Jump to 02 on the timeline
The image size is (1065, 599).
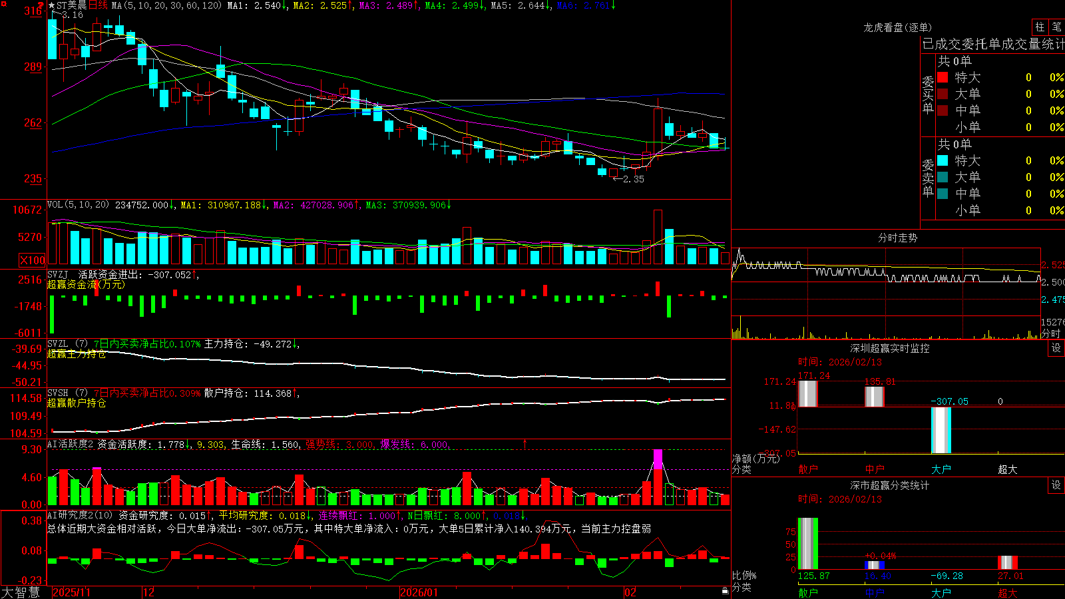point(630,592)
